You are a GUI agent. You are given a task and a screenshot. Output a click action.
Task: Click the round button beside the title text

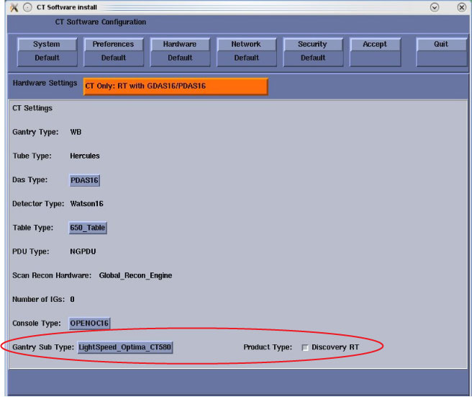[27, 7]
